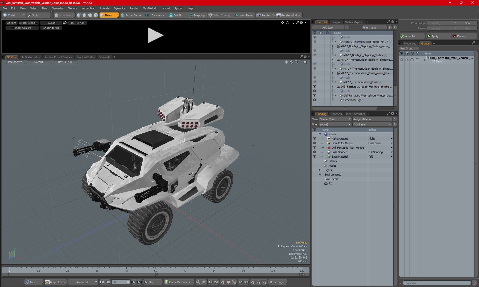The image size is (479, 287).
Task: Toggle visibility of Base Material layer
Action: click(315, 157)
